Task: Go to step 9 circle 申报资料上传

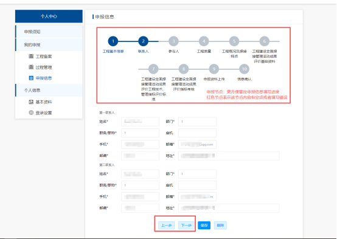Action: (214, 69)
